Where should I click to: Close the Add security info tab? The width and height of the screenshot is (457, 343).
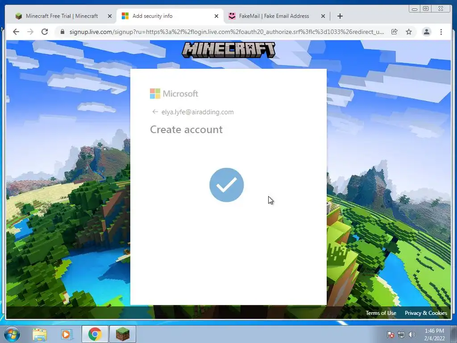coord(216,17)
